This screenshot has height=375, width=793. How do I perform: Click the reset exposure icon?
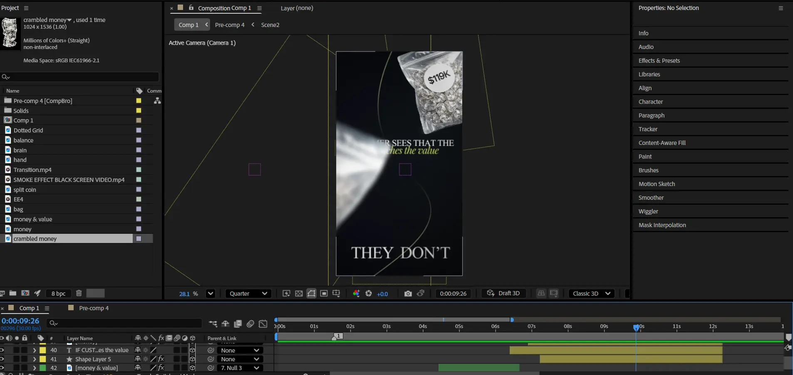(369, 294)
